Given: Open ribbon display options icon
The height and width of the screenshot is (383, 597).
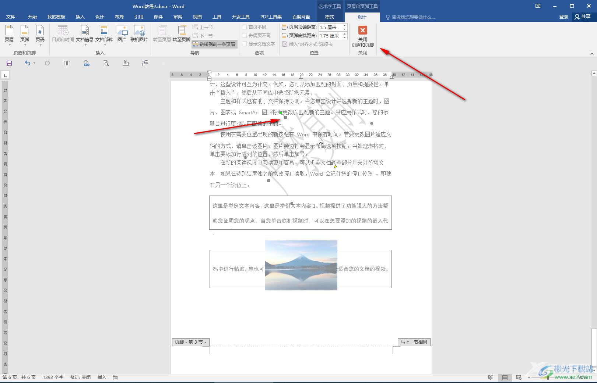Looking at the screenshot, I should (x=538, y=6).
